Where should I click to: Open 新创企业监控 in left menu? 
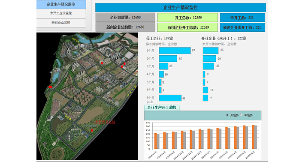61,23
